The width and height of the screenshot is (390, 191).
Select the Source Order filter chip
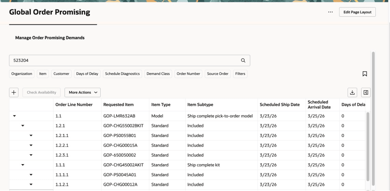(x=218, y=74)
